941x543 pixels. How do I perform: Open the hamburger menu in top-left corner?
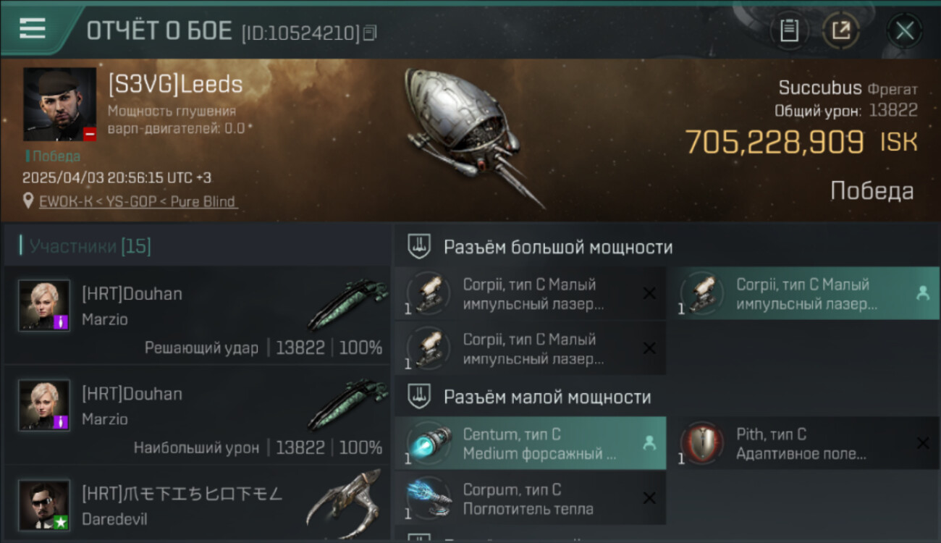(x=33, y=28)
